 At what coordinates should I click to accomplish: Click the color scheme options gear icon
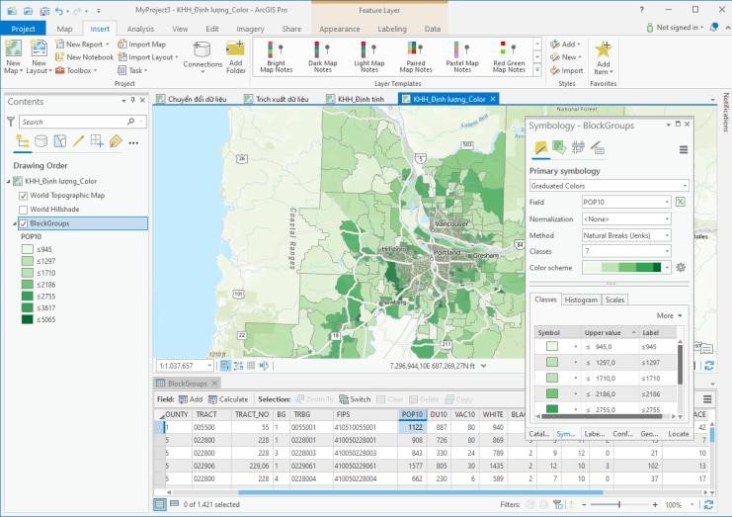pos(681,268)
